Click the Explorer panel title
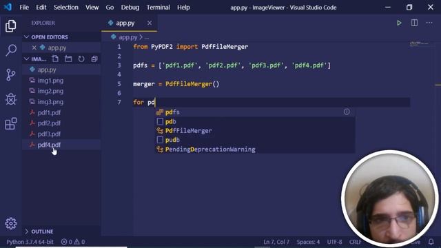This screenshot has height=248, width=441. tap(43, 23)
